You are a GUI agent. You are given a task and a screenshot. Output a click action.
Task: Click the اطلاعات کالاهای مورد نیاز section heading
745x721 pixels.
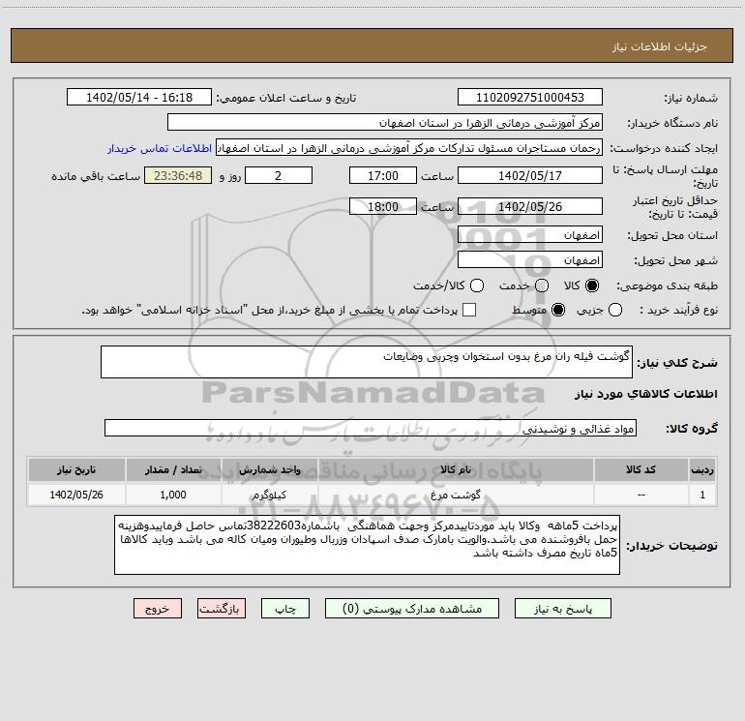[645, 394]
